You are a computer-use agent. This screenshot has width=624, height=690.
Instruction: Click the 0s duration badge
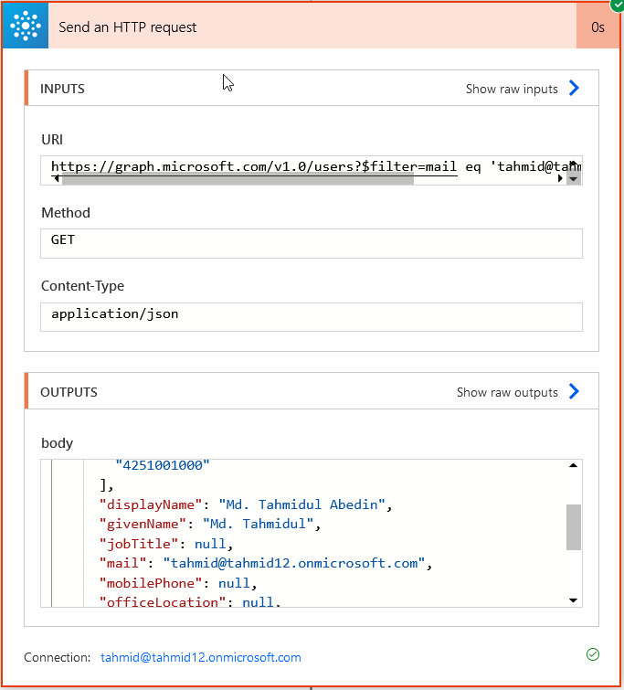pyautogui.click(x=598, y=27)
